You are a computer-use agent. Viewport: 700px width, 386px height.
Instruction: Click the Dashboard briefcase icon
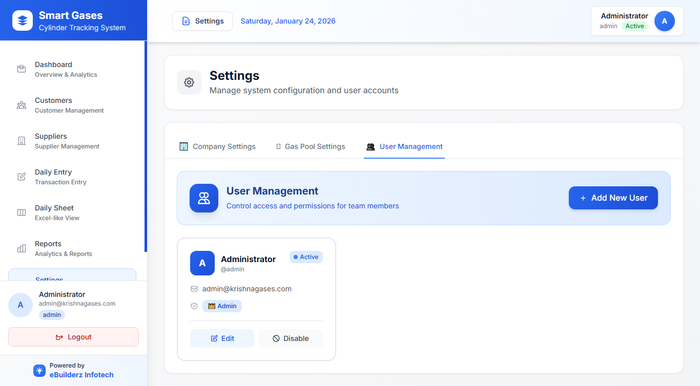(x=22, y=69)
